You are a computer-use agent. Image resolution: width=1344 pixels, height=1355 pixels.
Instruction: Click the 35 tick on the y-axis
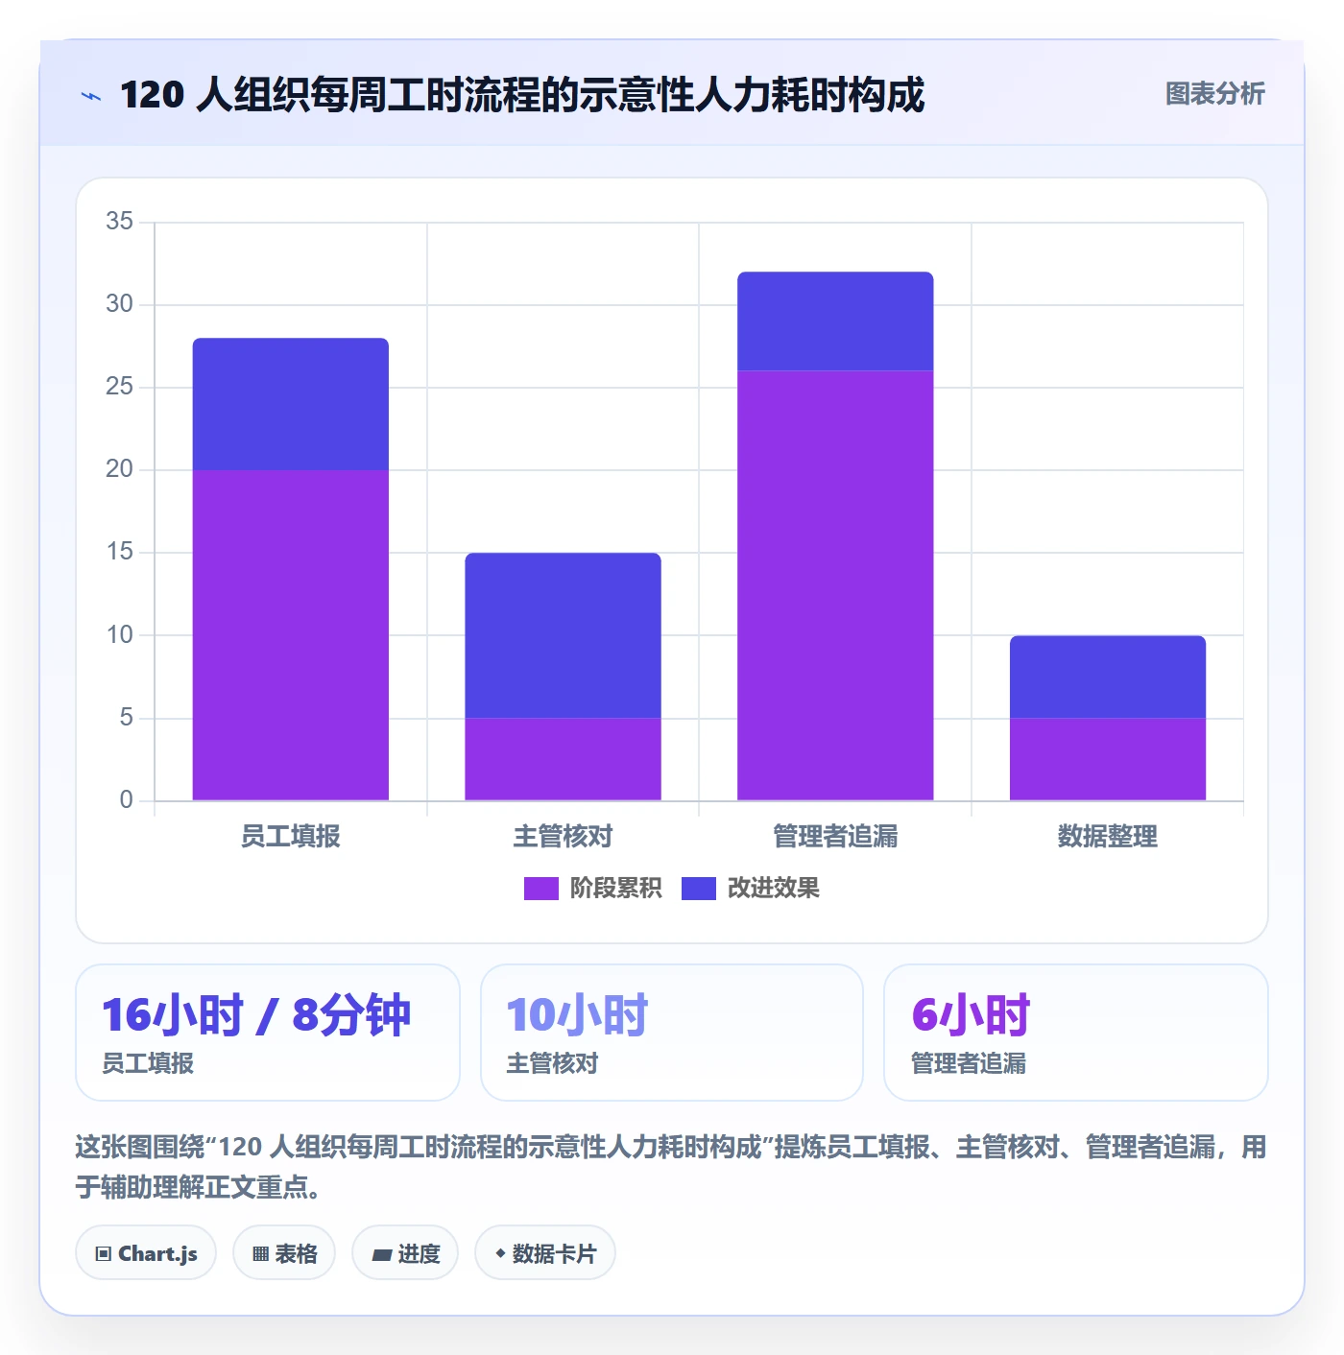120,222
